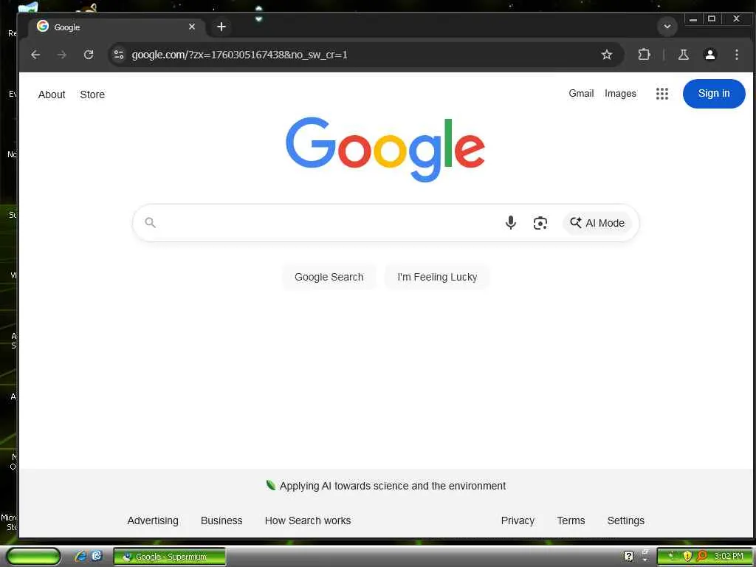Reload the Google page
This screenshot has width=756, height=567.
point(89,55)
